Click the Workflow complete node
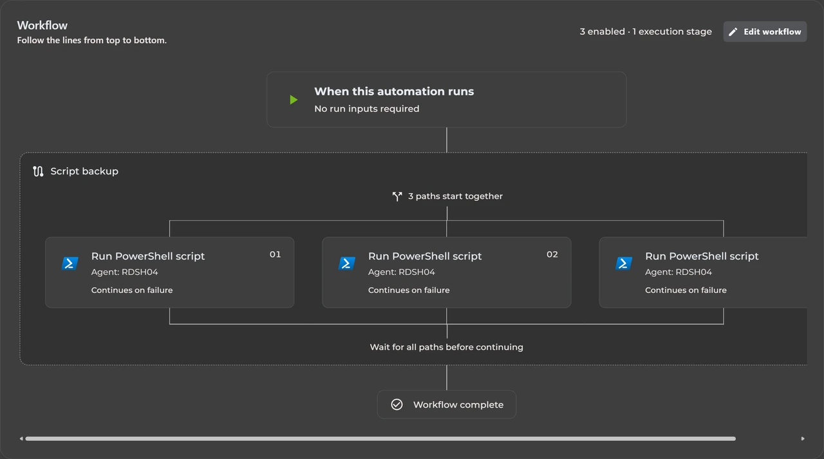This screenshot has width=824, height=459. click(447, 404)
